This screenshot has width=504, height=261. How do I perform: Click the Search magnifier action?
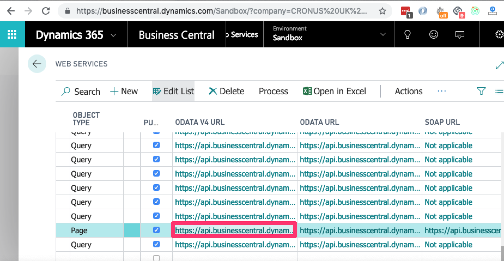pyautogui.click(x=81, y=91)
